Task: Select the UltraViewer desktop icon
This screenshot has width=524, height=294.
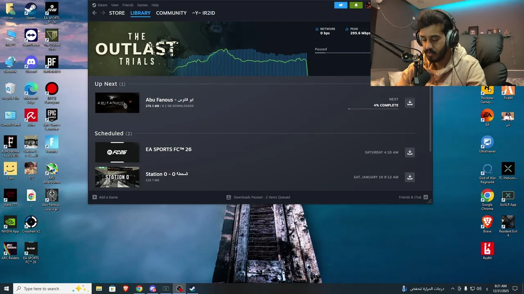Action: coord(487,145)
